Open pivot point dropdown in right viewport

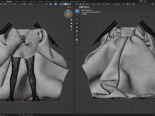pos(124,4)
